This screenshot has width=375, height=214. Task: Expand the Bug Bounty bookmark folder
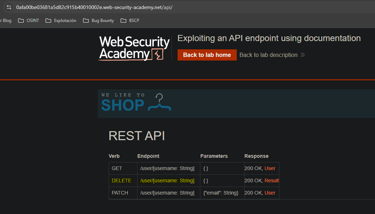(x=99, y=21)
